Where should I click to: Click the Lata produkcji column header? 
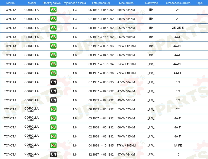(101, 3)
